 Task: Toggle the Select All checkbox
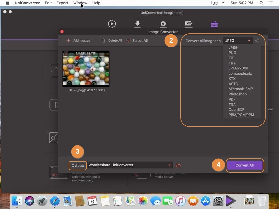129,41
